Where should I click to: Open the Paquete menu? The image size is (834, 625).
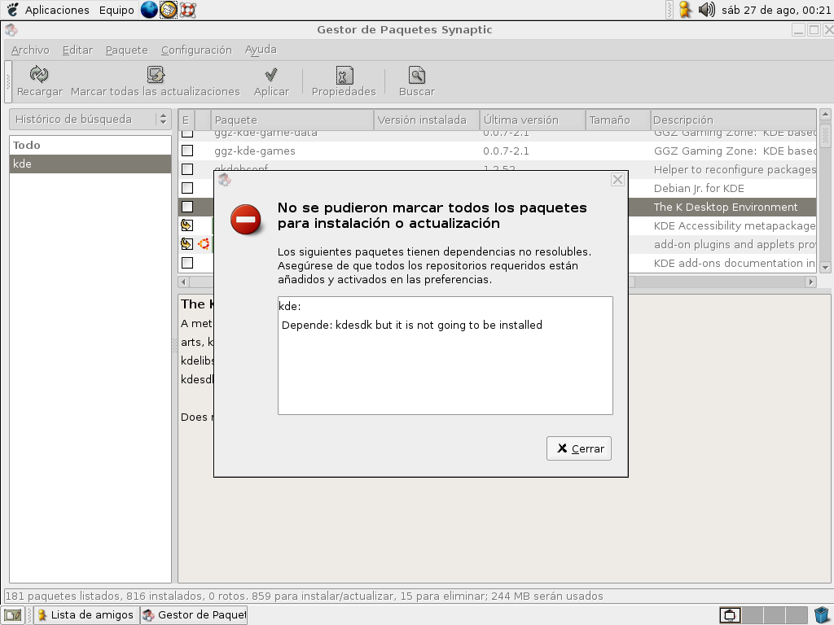click(x=126, y=50)
